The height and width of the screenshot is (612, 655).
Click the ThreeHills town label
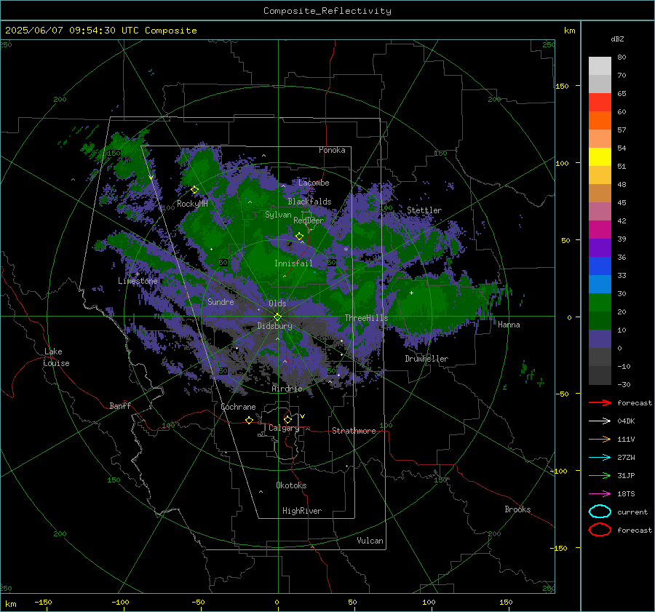[366, 318]
